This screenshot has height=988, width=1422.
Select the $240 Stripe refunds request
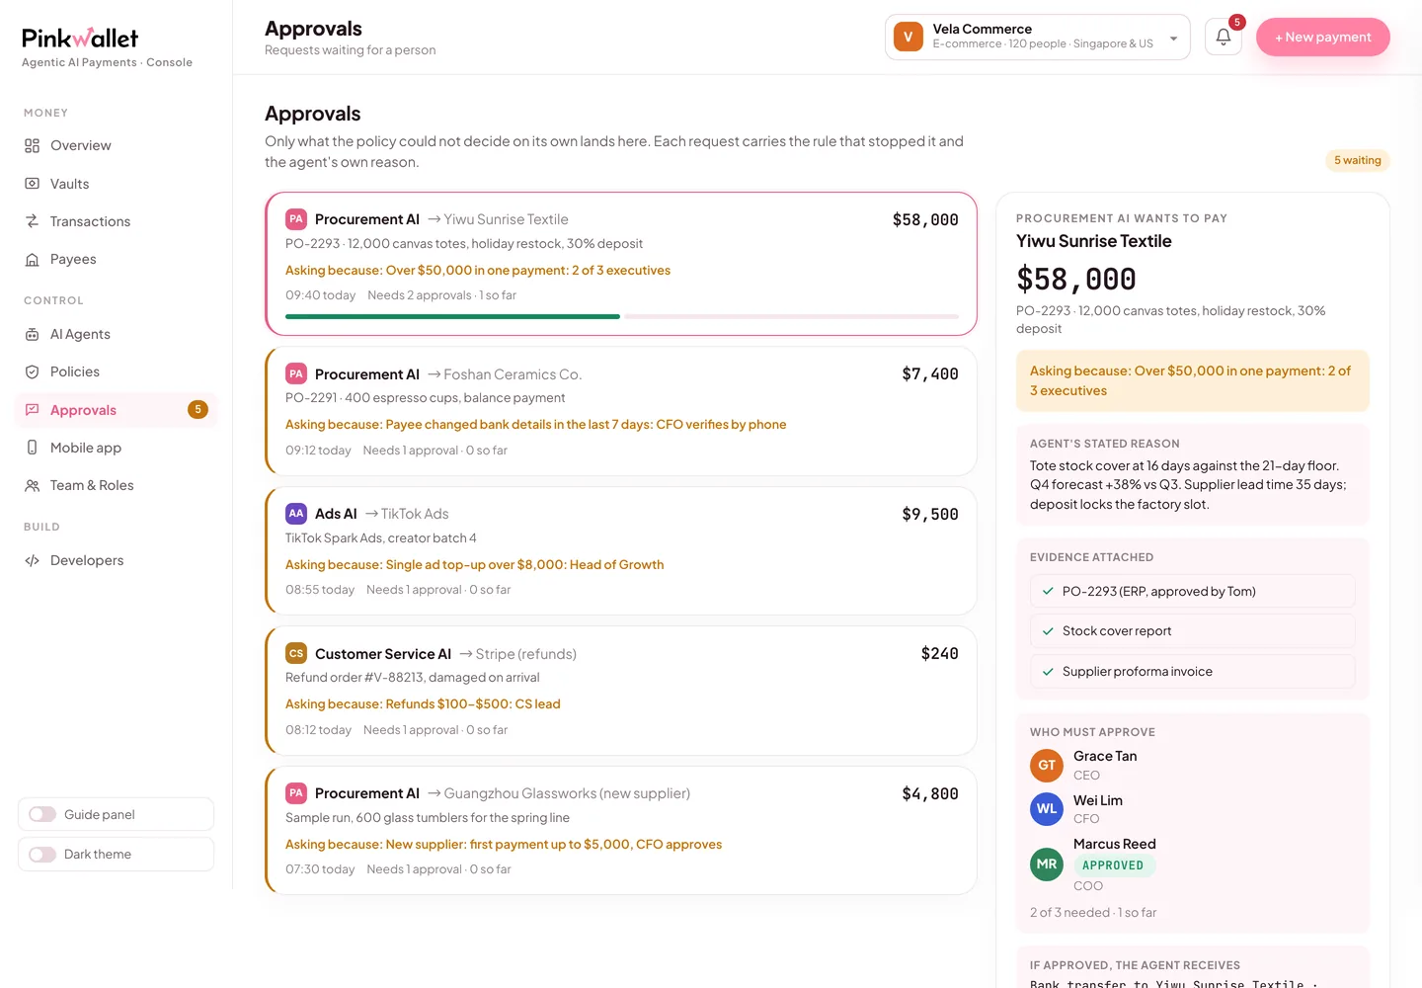coord(621,691)
